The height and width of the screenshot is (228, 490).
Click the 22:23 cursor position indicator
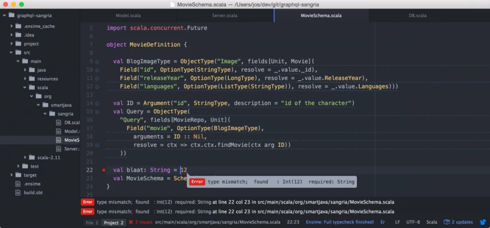[293, 222]
